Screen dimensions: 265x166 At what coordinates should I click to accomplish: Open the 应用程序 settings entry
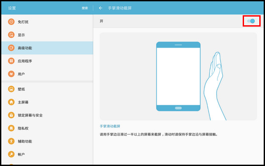tap(47, 61)
